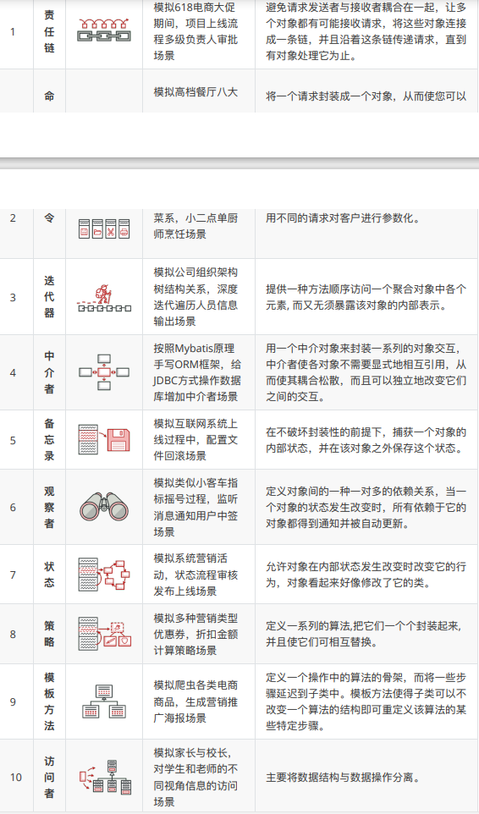Click row number 8 cell
This screenshot has width=479, height=814.
17,634
